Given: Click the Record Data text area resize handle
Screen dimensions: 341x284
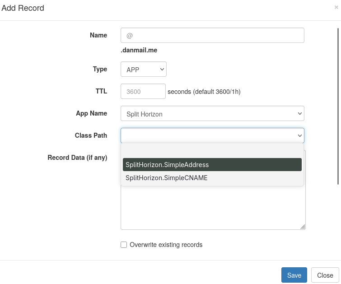Looking at the screenshot, I should [303, 227].
